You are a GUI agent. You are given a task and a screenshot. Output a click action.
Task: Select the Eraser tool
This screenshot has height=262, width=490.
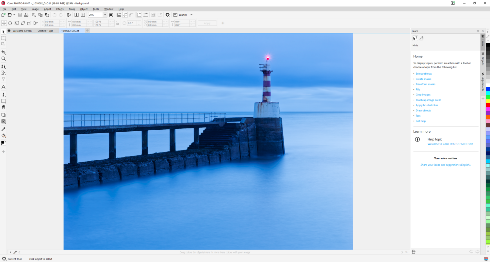pyautogui.click(x=4, y=107)
